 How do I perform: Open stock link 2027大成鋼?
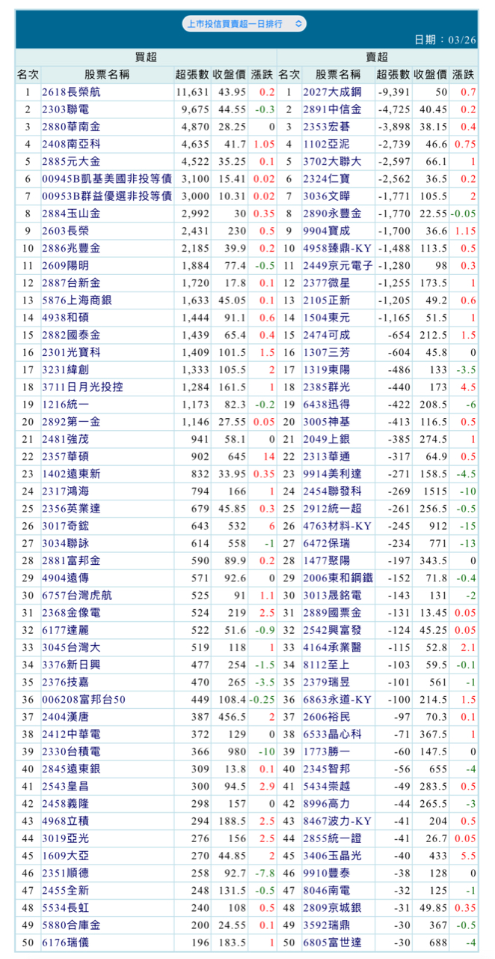(x=331, y=91)
